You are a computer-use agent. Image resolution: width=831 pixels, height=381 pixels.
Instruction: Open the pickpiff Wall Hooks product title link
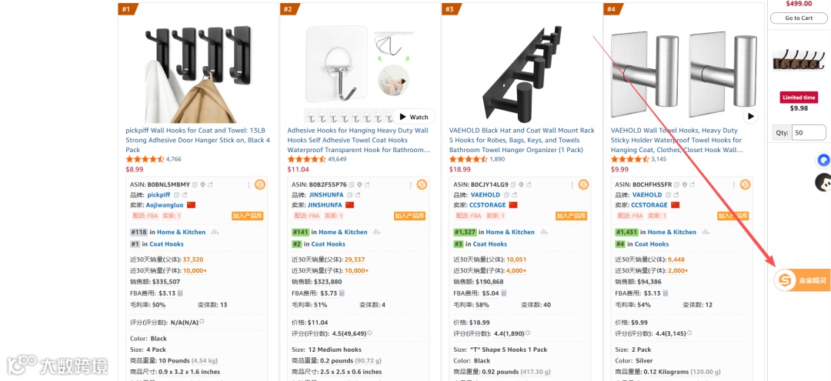pos(198,141)
